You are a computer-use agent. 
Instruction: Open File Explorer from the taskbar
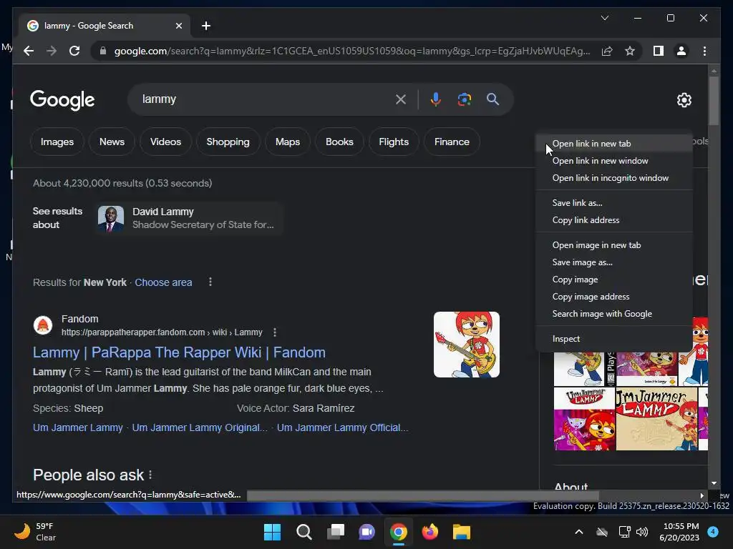[x=462, y=532]
